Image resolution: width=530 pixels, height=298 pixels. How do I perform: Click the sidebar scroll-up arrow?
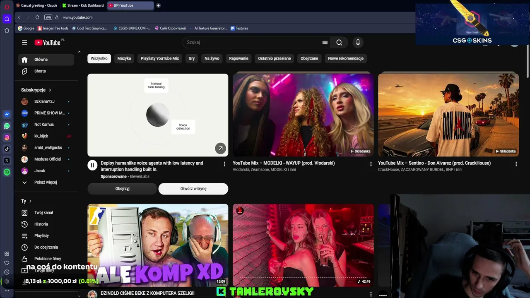tap(79, 52)
